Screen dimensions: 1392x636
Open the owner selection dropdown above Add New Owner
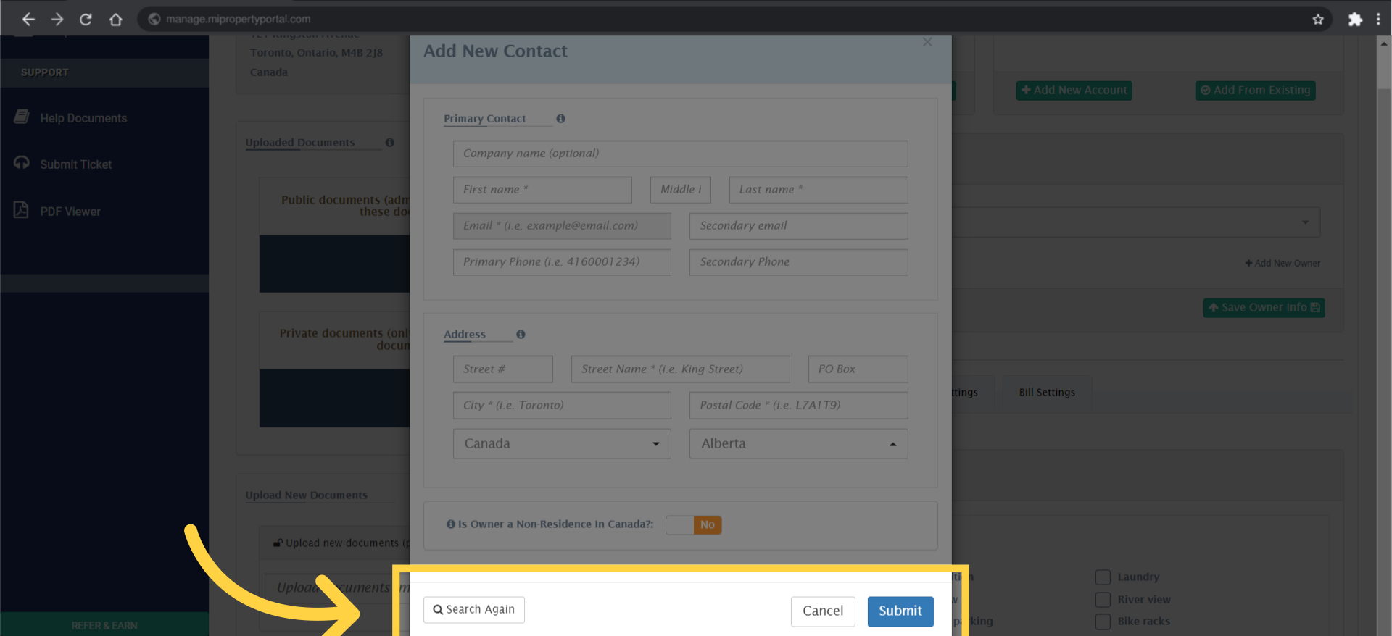pos(1305,222)
